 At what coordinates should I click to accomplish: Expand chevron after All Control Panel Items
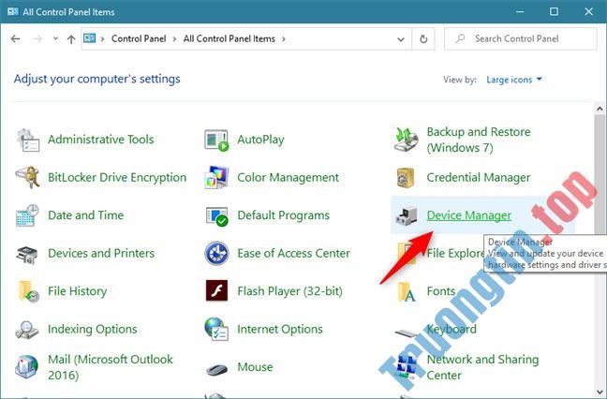(284, 39)
